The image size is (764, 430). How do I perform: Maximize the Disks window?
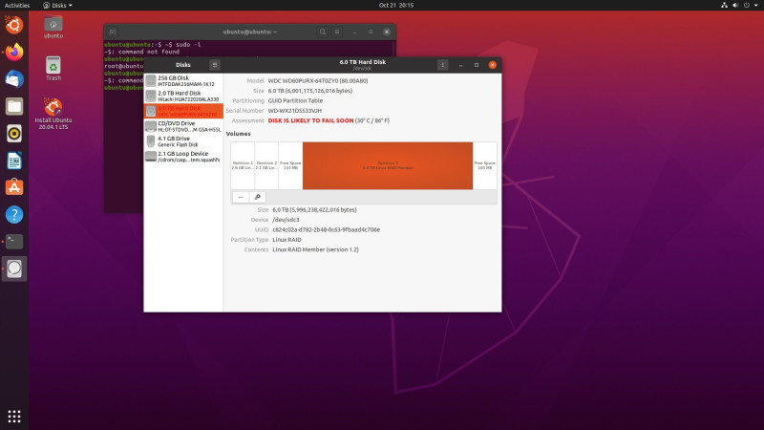477,65
